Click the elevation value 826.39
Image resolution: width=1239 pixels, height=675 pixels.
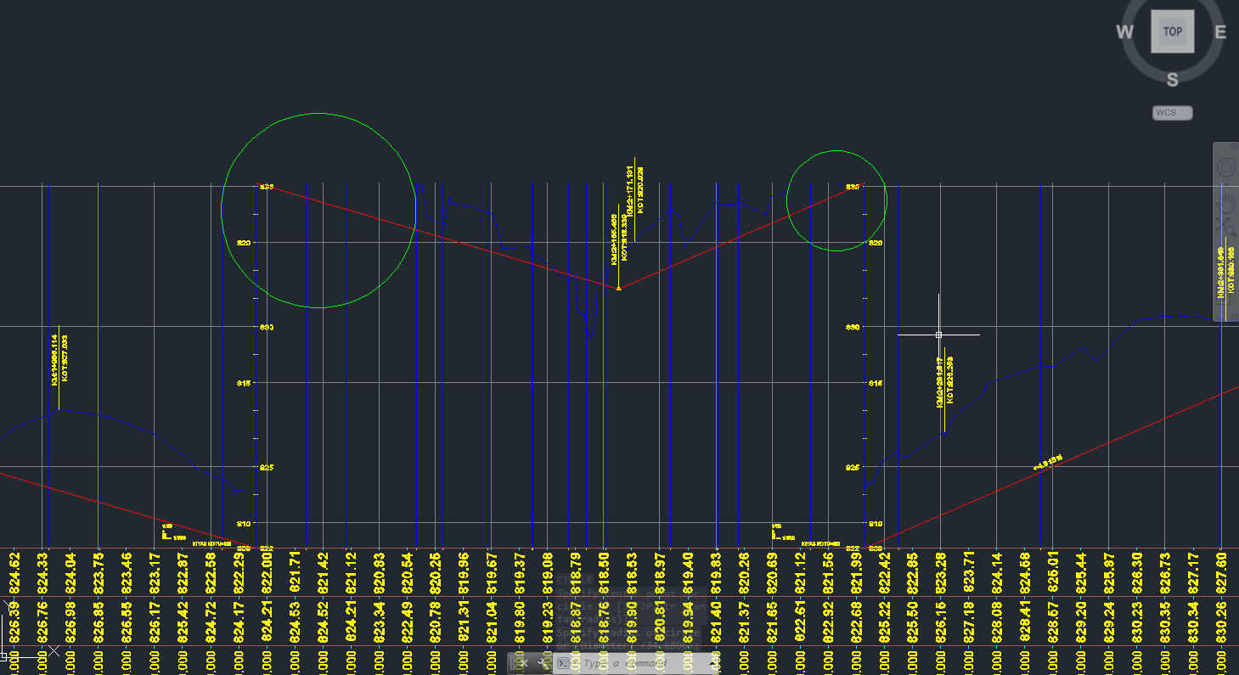click(14, 621)
